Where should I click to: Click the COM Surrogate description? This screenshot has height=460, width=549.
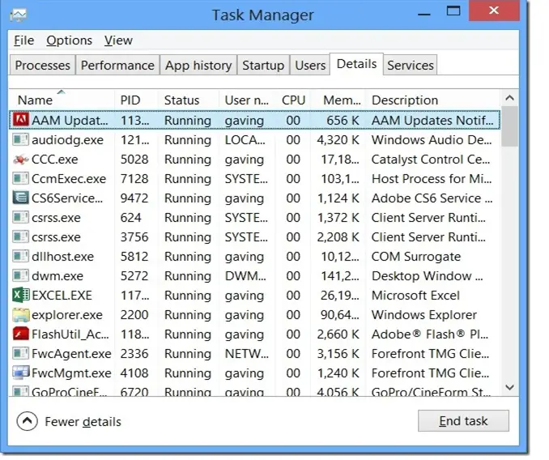point(416,257)
